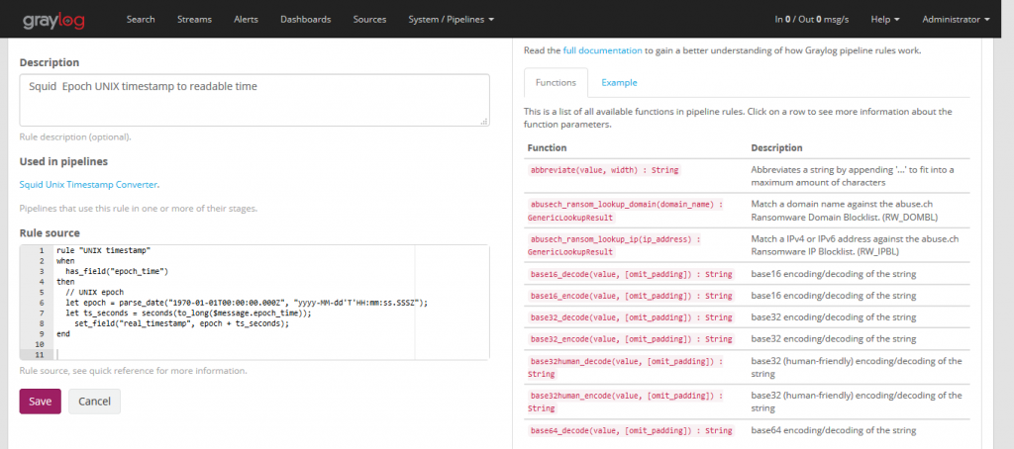1014x449 pixels.
Task: Click the base32_decode function row
Action: point(747,317)
